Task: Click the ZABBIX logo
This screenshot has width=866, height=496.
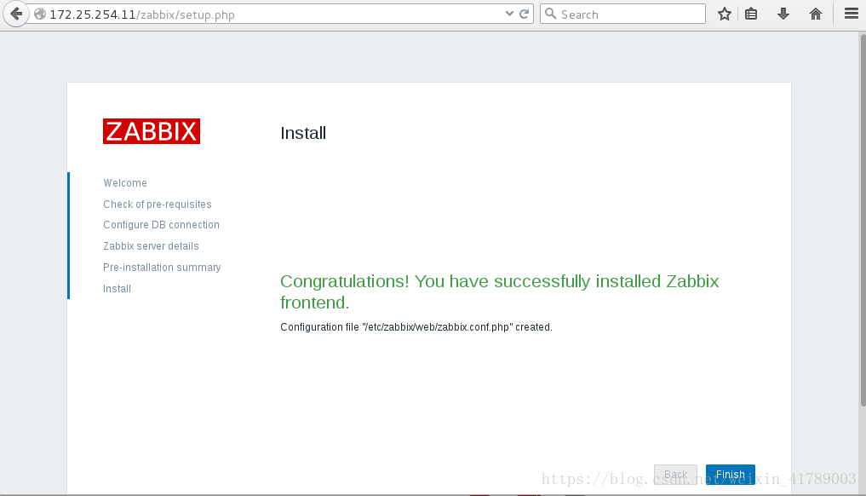Action: 152,131
